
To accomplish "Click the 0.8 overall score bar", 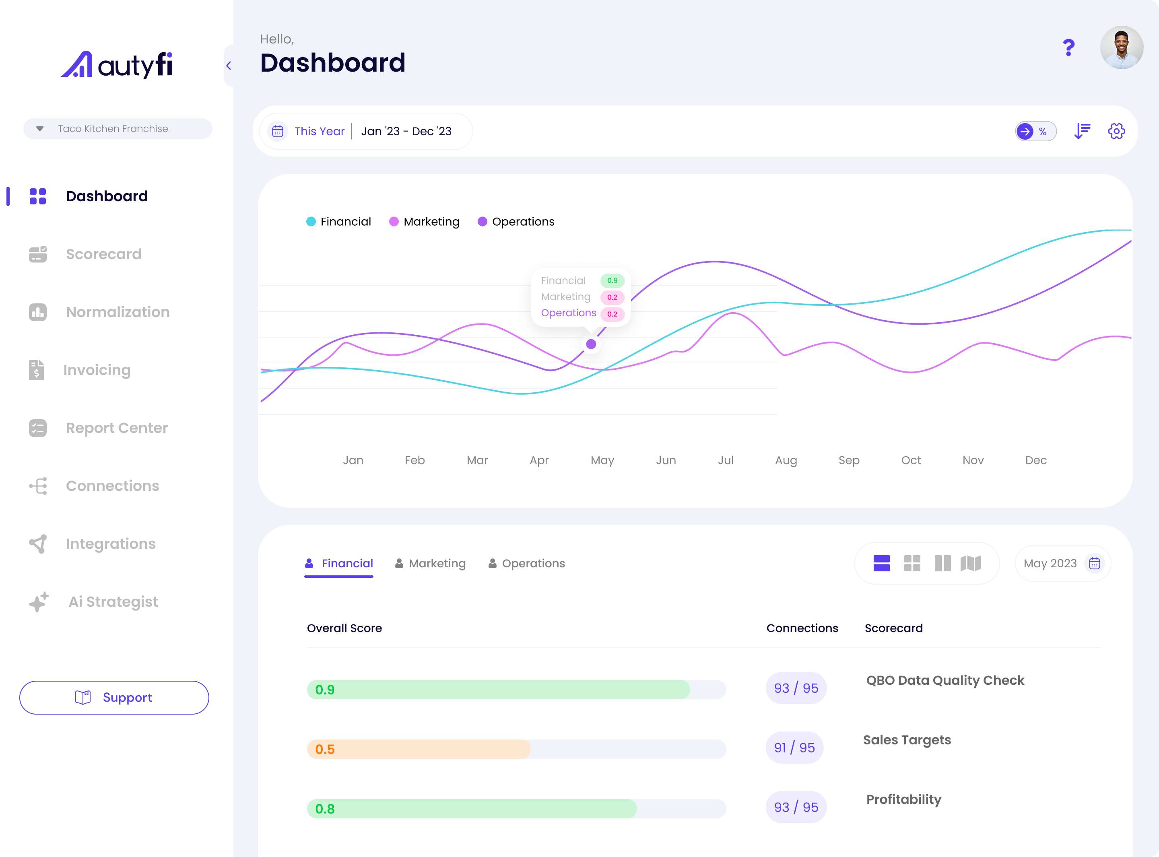I will click(x=516, y=809).
